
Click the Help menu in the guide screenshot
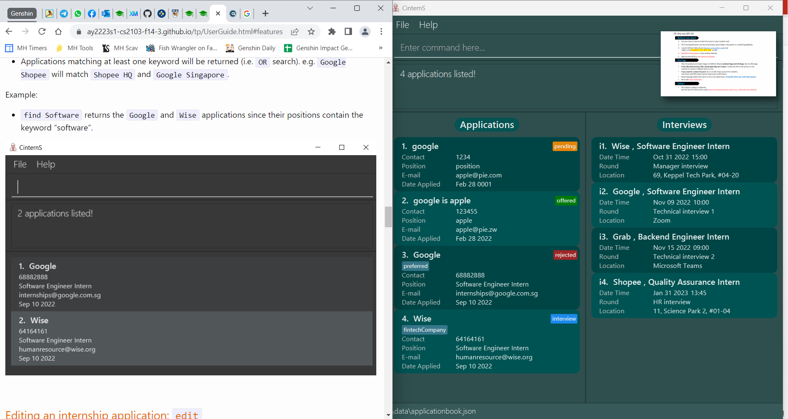point(46,164)
